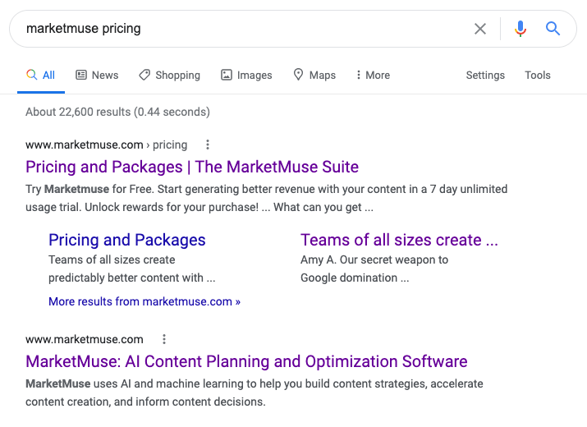Expand the More search categories menu
587x427 pixels.
tap(373, 76)
